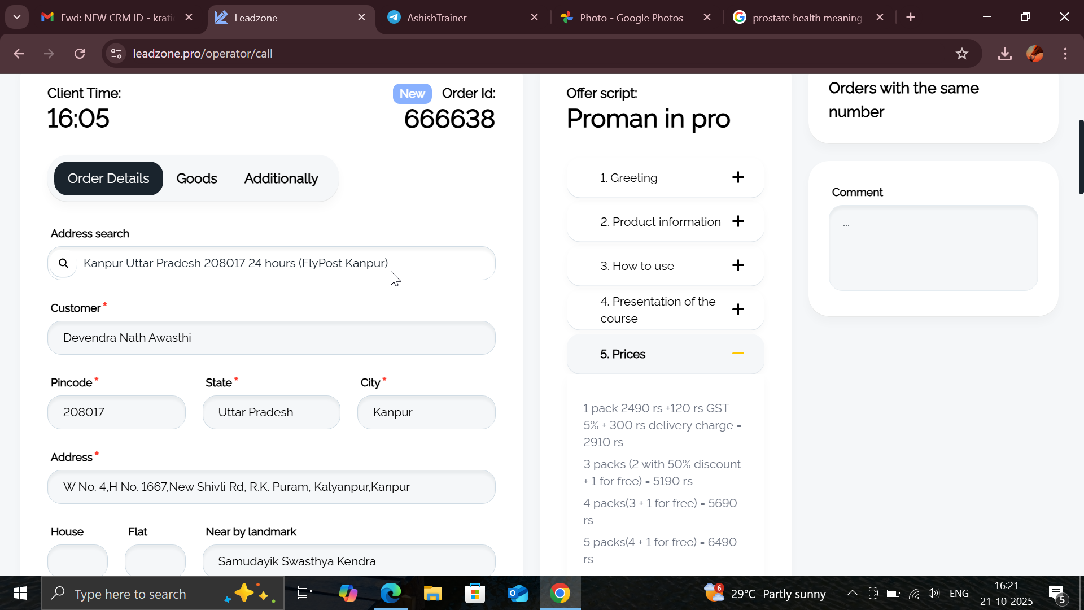Open File Explorer from the taskbar
This screenshot has width=1084, height=610.
point(433,594)
